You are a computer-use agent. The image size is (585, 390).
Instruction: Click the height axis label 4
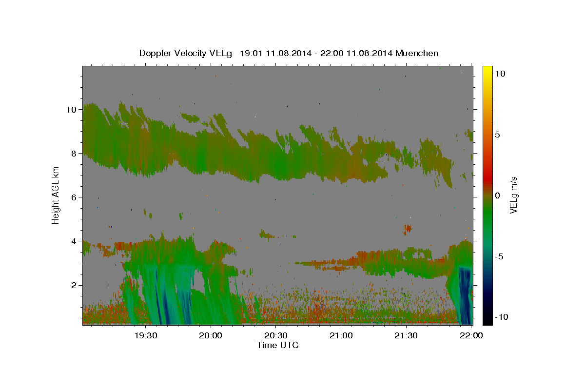[74, 241]
